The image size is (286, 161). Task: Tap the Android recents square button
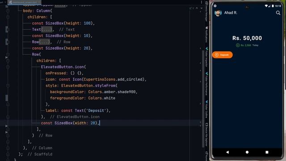[x=267, y=152]
